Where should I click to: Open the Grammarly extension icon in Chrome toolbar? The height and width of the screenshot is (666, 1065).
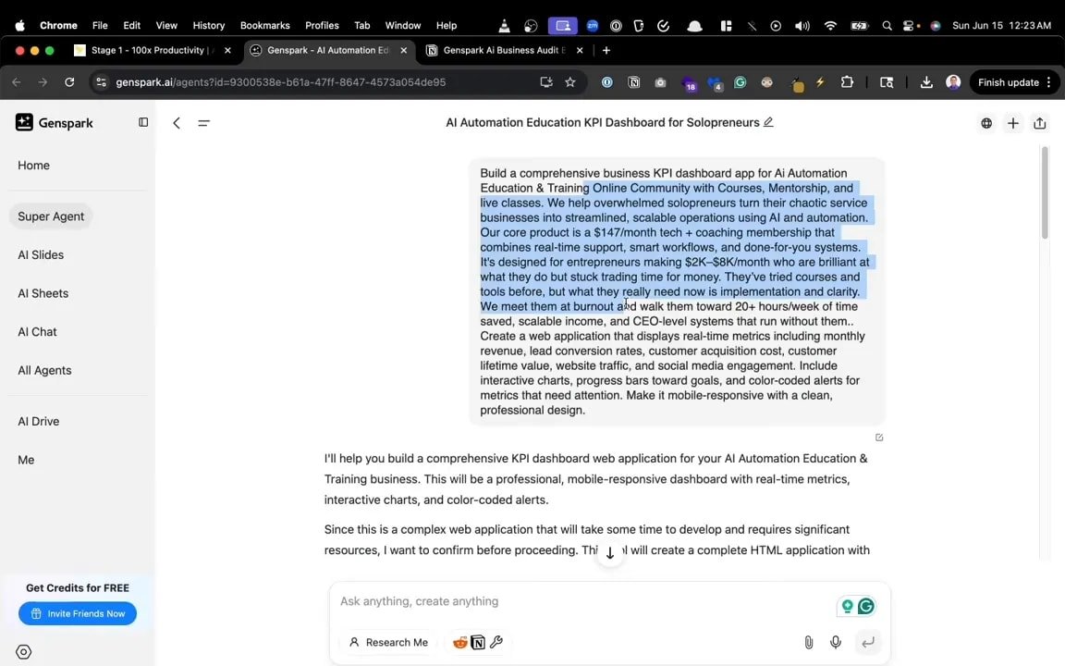[740, 82]
